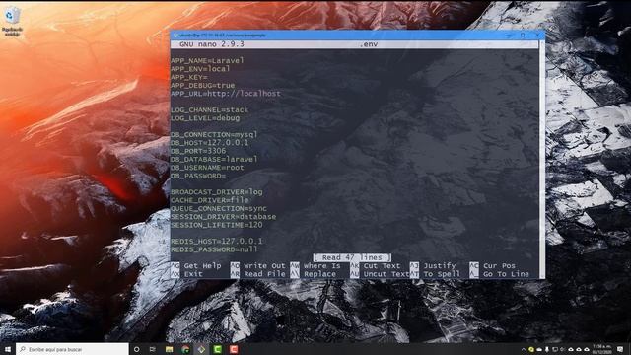Open Task View in the taskbar

click(152, 349)
